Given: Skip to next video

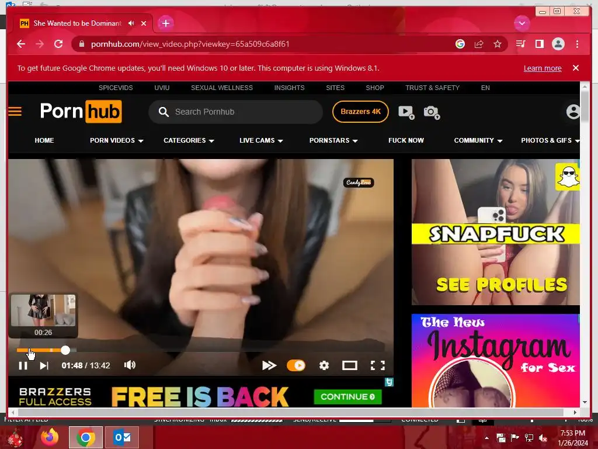Looking at the screenshot, I should click(x=44, y=366).
